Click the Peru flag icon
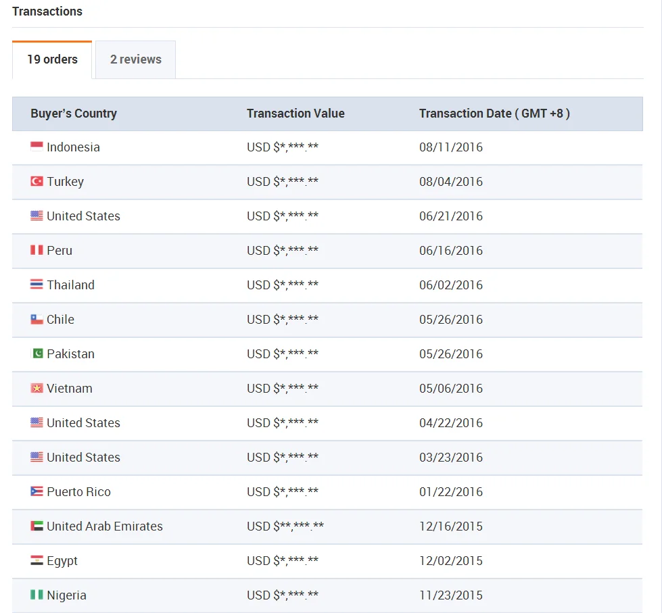The image size is (662, 613). pos(37,250)
